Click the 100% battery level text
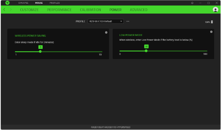Viewport: 221px width, 130px height. (x=207, y=22)
